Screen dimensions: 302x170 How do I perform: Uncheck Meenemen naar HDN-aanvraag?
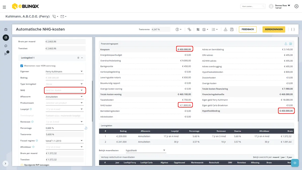(22, 66)
